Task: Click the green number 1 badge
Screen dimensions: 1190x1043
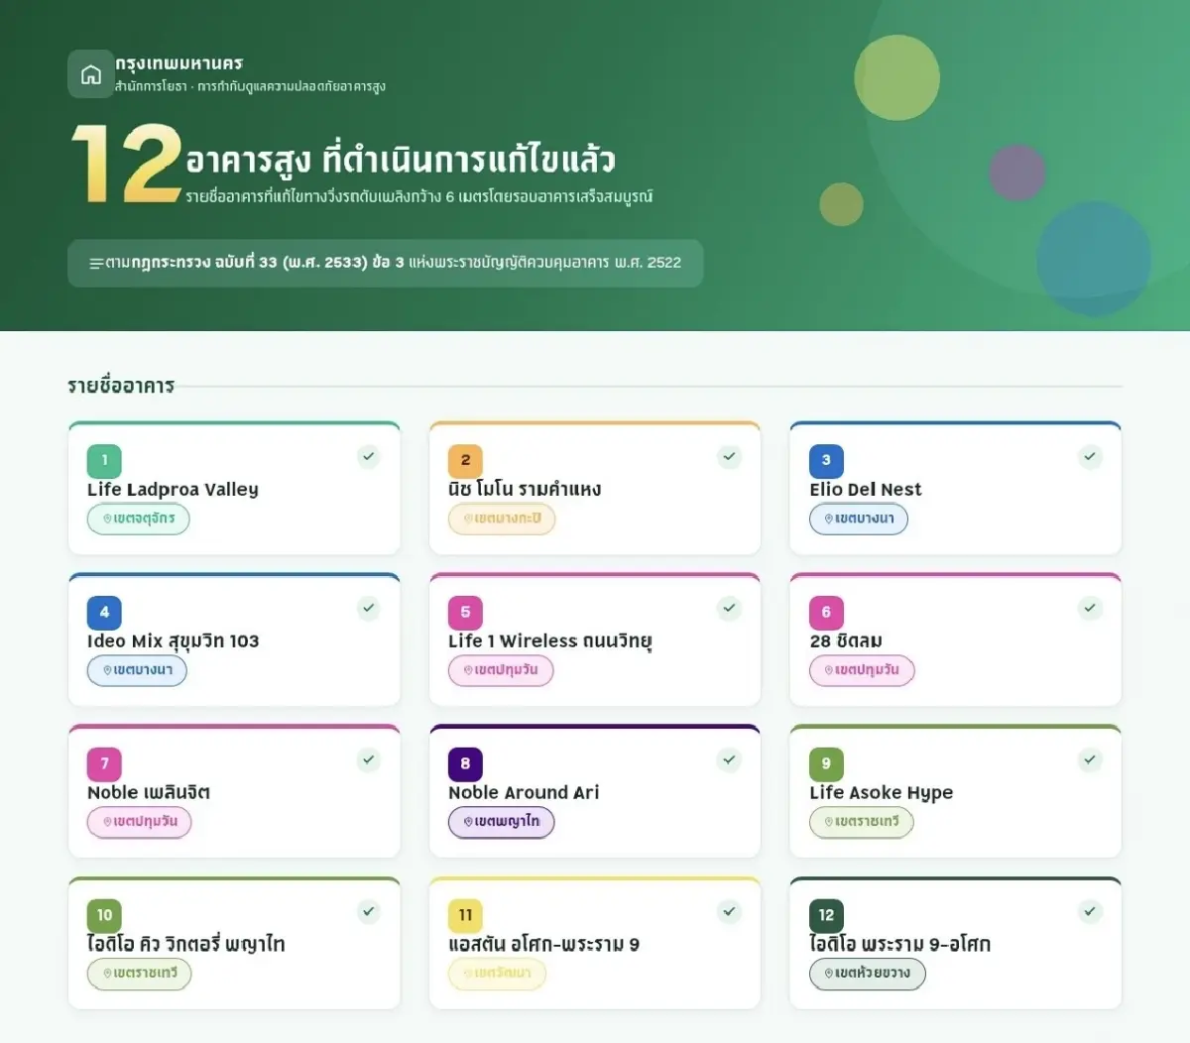Action: coord(104,460)
